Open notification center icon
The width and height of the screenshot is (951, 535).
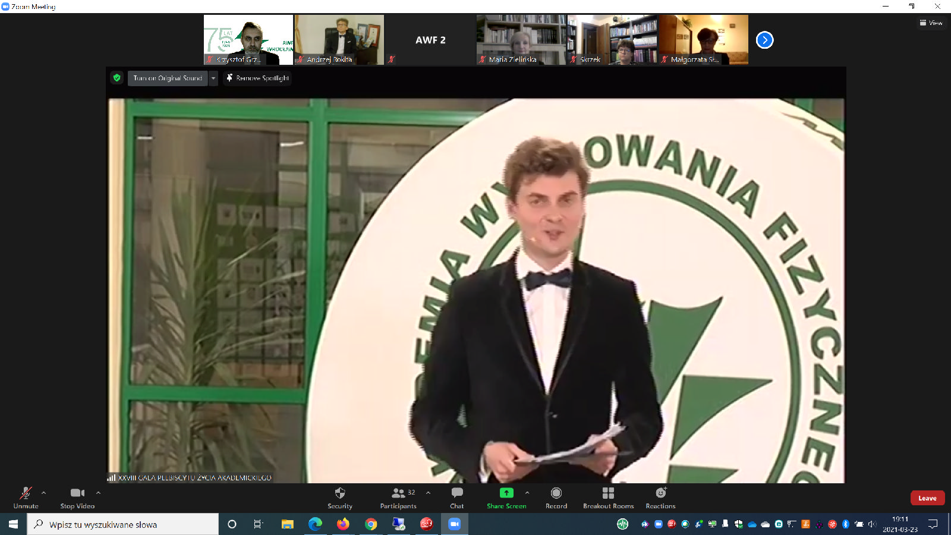click(933, 524)
